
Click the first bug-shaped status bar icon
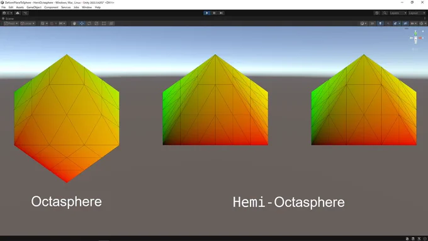point(407,238)
